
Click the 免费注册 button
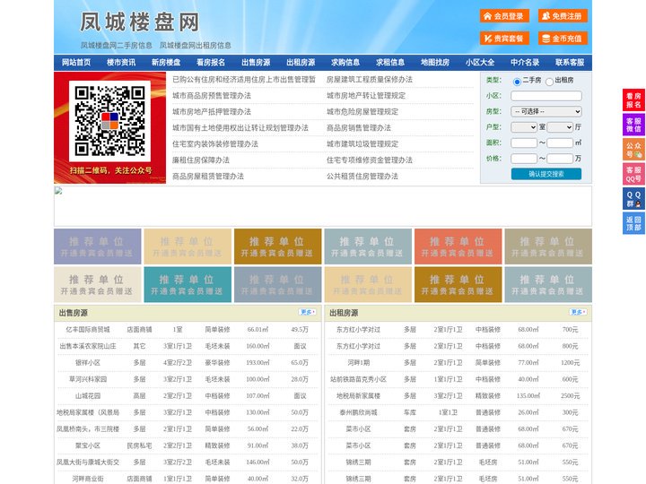point(563,16)
